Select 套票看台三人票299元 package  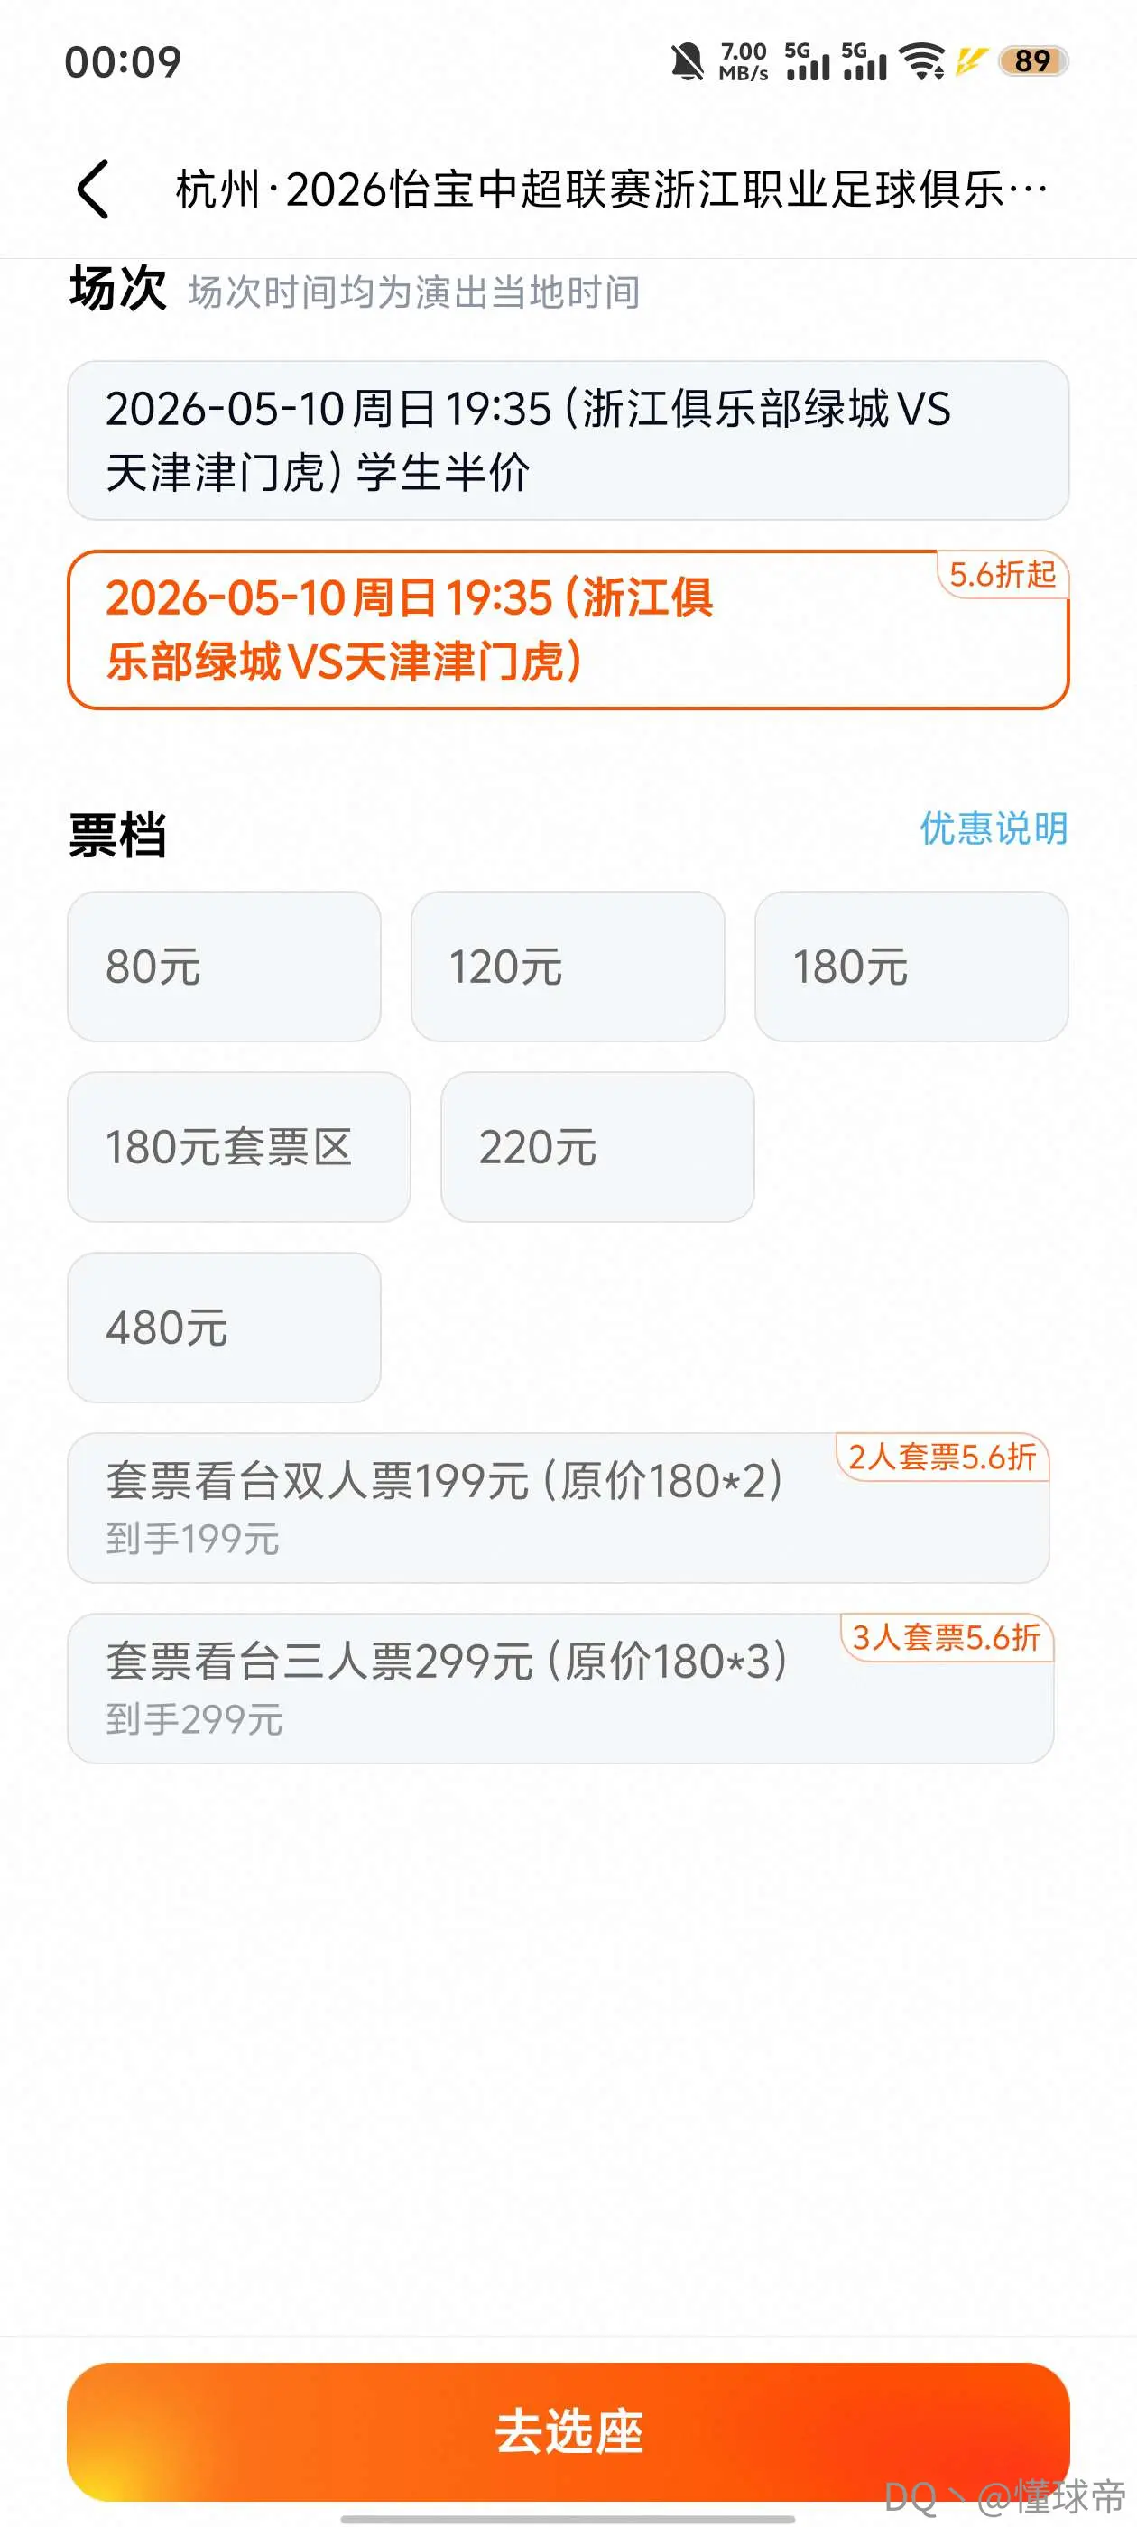coord(560,1689)
